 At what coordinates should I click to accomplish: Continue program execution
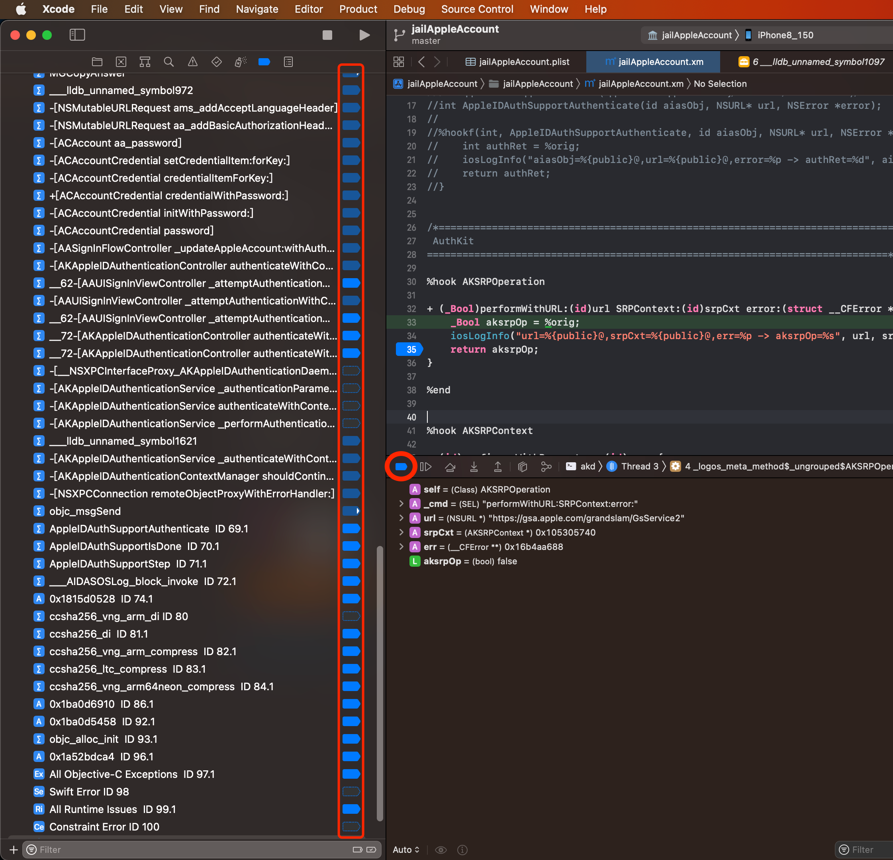pos(425,466)
